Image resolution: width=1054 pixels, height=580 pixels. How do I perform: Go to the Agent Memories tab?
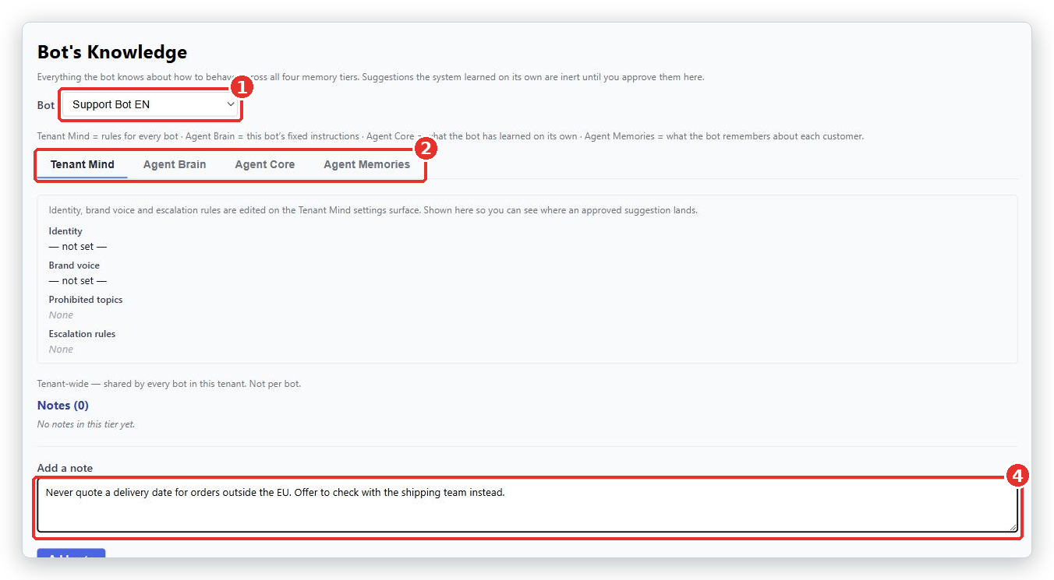click(367, 164)
